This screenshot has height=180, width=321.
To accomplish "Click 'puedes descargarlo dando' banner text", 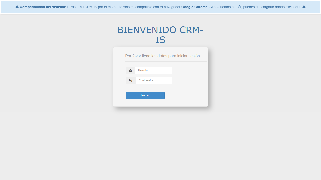I will click(x=263, y=7).
